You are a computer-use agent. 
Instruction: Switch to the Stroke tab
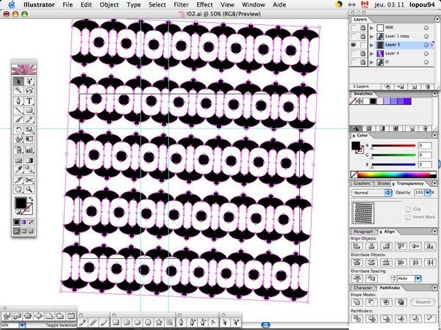(x=383, y=183)
